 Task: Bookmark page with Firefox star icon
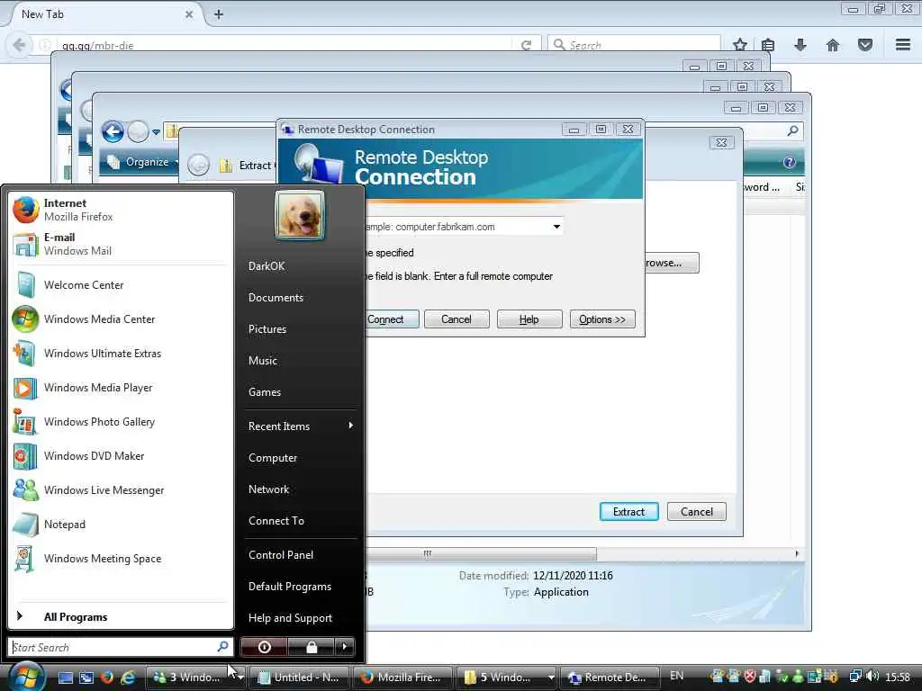click(740, 45)
